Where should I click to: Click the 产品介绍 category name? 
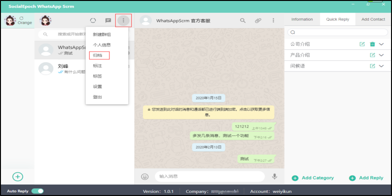coord(300,55)
